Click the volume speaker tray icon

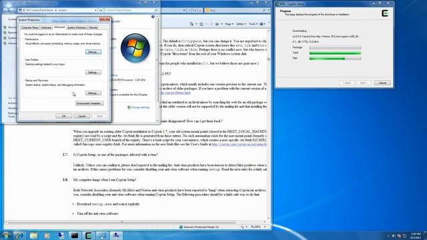click(394, 236)
